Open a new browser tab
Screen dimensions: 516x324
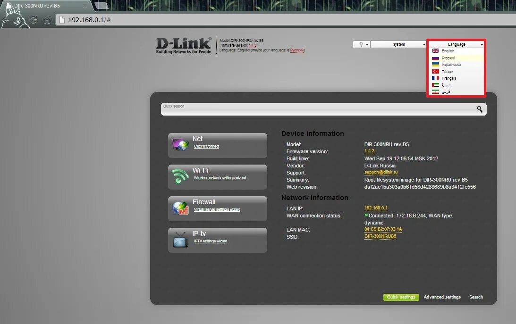[x=101, y=6]
